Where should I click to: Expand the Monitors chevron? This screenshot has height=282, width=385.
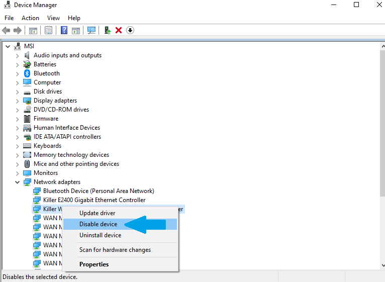point(17,173)
